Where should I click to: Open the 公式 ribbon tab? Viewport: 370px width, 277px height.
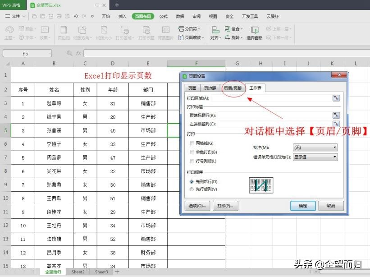pos(163,16)
